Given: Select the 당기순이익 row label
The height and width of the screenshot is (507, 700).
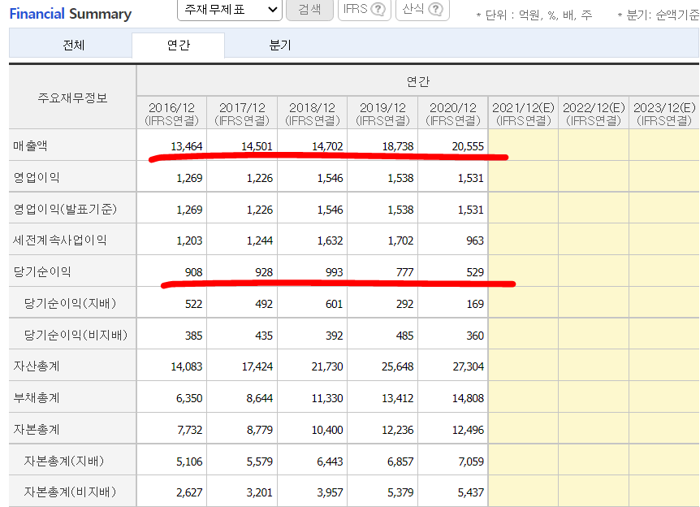Looking at the screenshot, I should [x=42, y=271].
